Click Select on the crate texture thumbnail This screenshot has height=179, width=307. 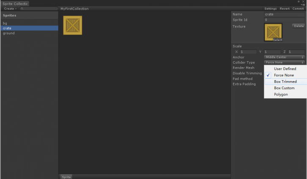(278, 40)
